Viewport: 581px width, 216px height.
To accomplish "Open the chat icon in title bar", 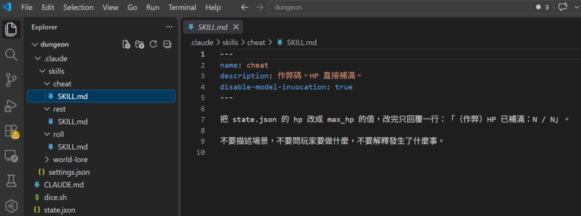I will [563, 7].
